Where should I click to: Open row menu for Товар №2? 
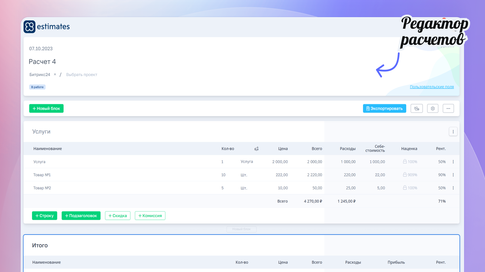453,188
